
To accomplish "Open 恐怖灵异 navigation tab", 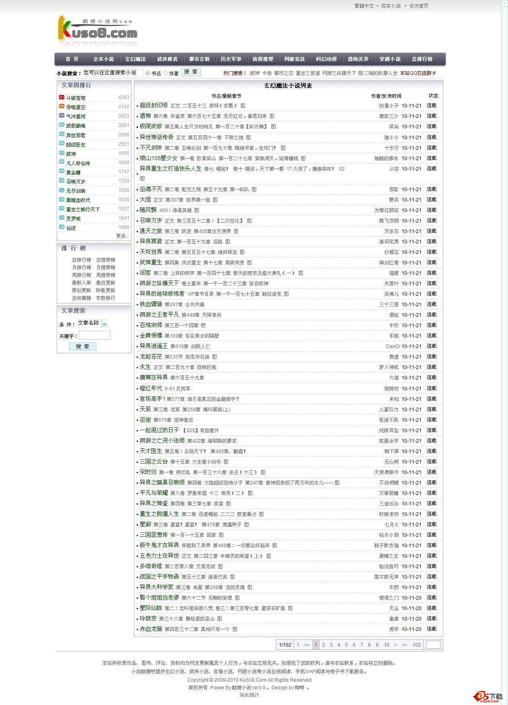I will tap(358, 59).
